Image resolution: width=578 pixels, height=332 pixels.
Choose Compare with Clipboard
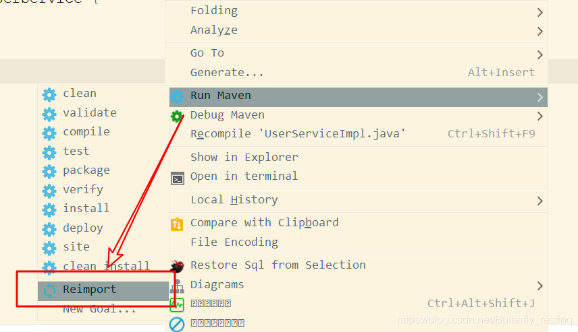(359, 224)
